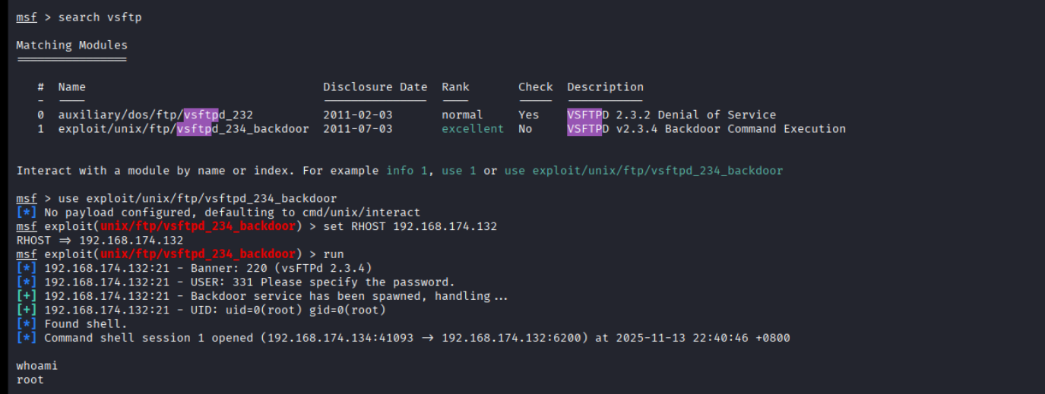
Task: Click the 'Description' column header
Action: 605,87
